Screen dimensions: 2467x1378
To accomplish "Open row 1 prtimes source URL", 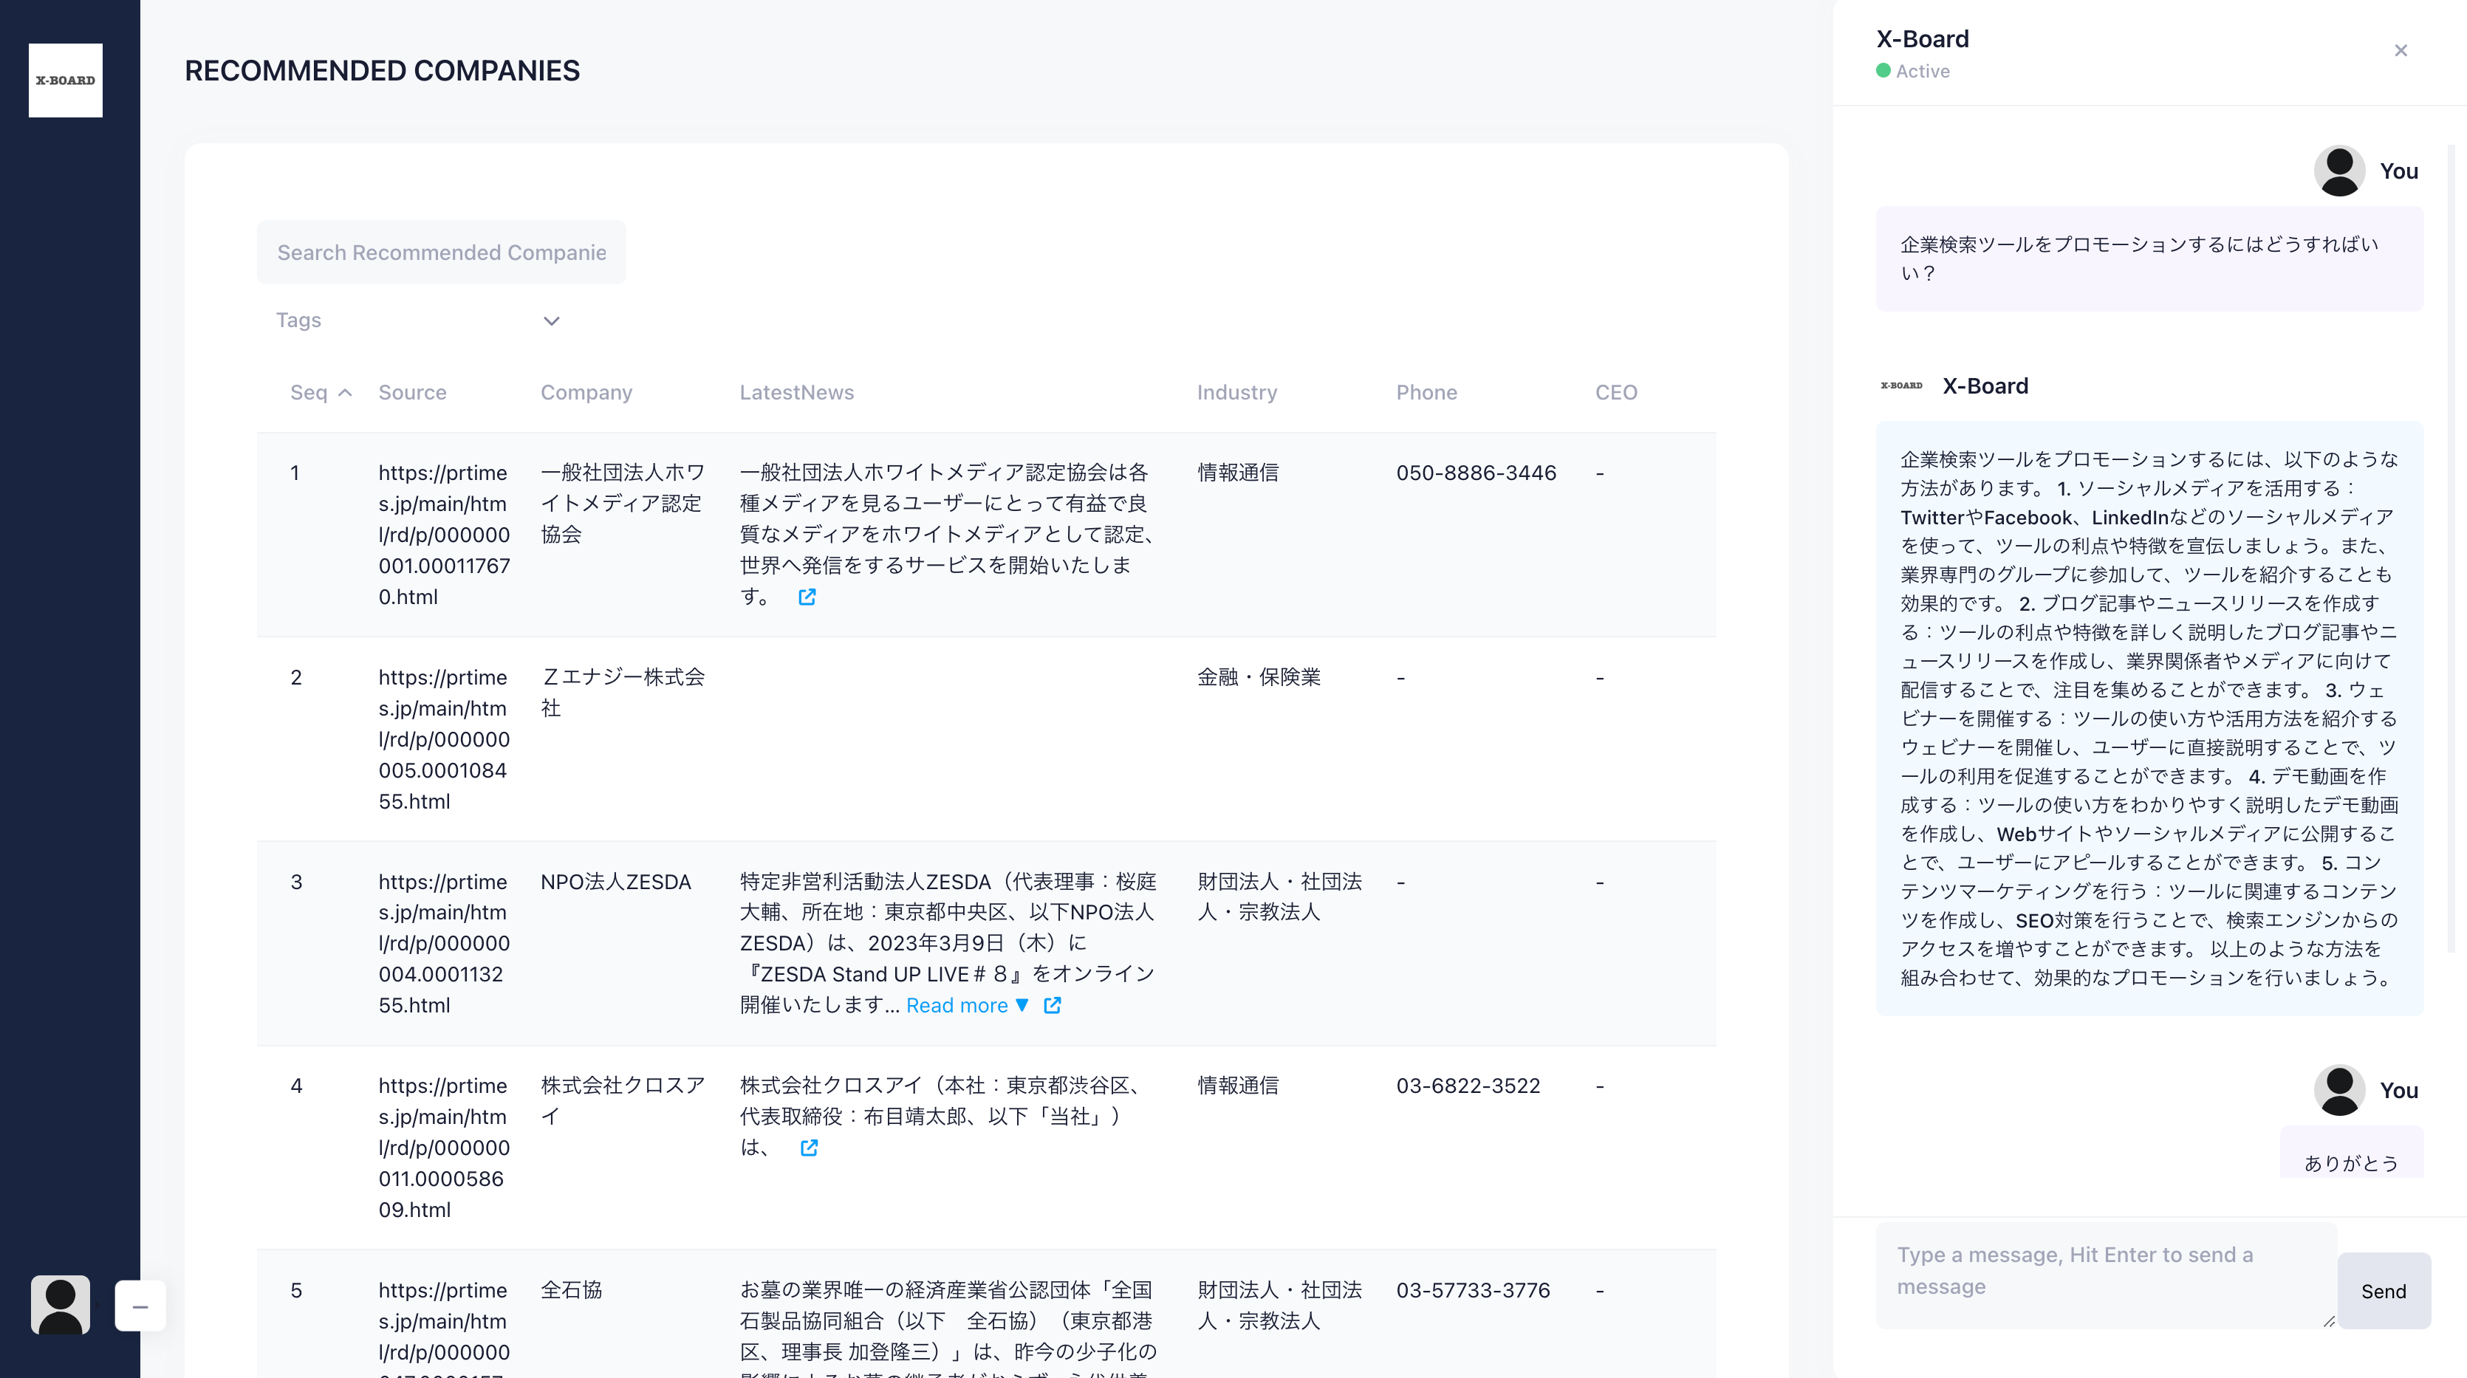I will [x=442, y=535].
